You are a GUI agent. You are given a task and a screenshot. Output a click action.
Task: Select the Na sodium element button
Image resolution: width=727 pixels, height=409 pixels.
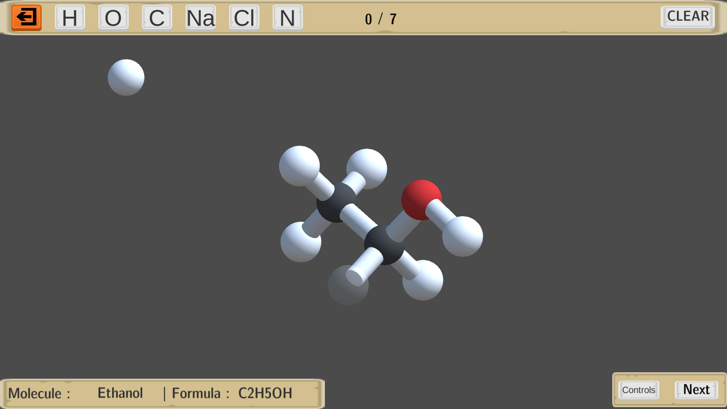[x=201, y=17]
